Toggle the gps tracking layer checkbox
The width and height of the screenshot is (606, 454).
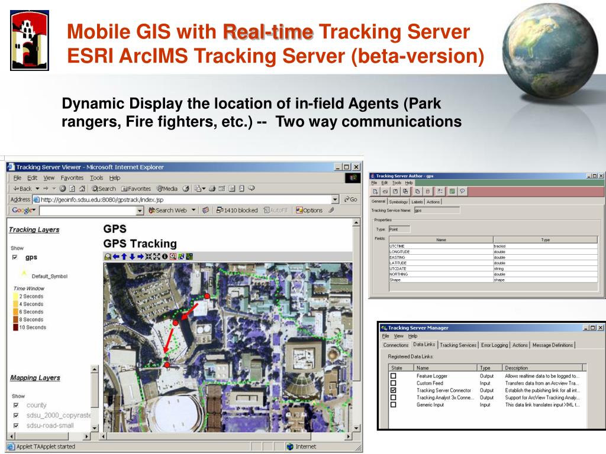click(x=15, y=258)
